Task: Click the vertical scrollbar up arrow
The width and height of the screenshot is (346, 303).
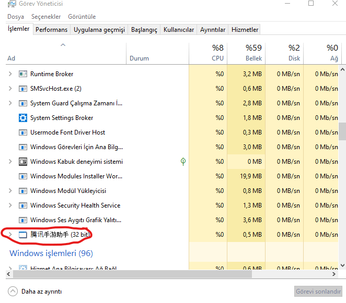Action: pos(342,69)
